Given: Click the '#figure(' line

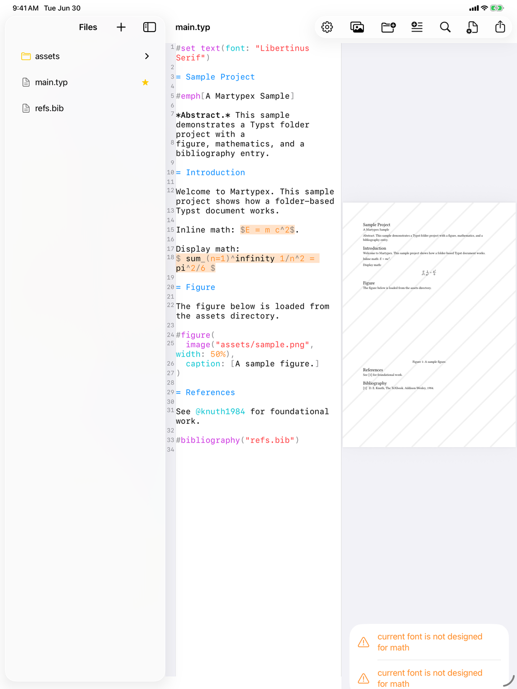Looking at the screenshot, I should click(x=195, y=335).
